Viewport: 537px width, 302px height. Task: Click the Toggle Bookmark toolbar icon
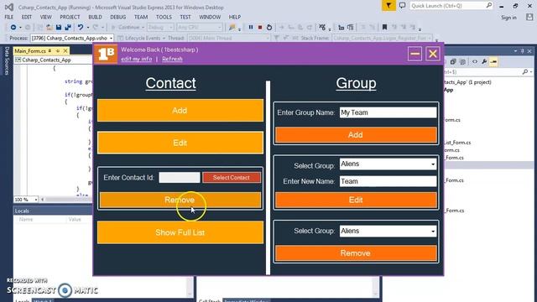tap(384, 27)
